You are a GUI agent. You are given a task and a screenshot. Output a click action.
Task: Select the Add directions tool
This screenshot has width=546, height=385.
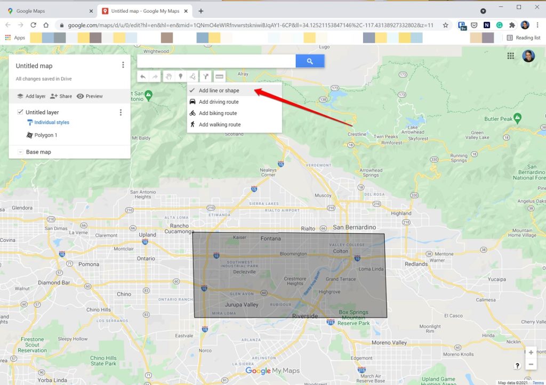(205, 76)
